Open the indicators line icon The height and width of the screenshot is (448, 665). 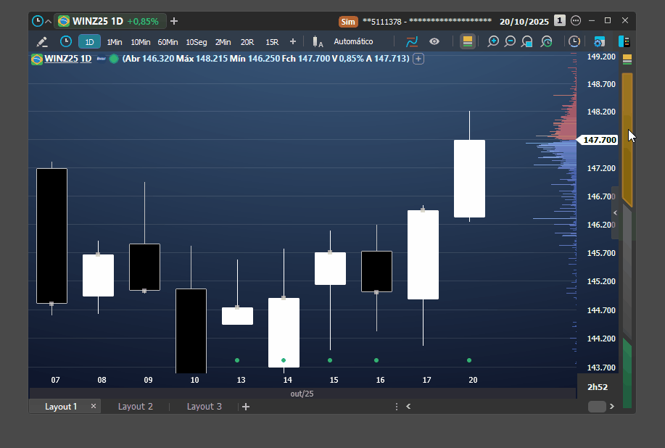pyautogui.click(x=412, y=41)
